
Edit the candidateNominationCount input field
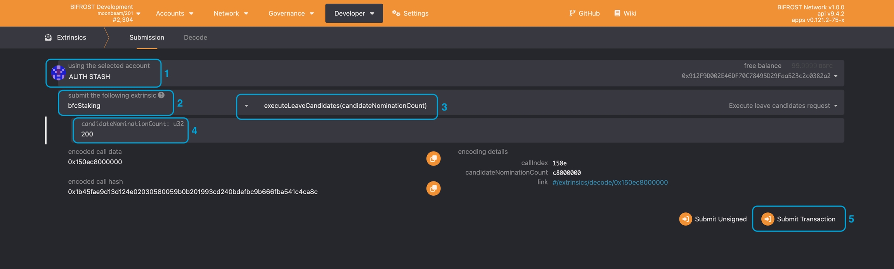tap(130, 134)
